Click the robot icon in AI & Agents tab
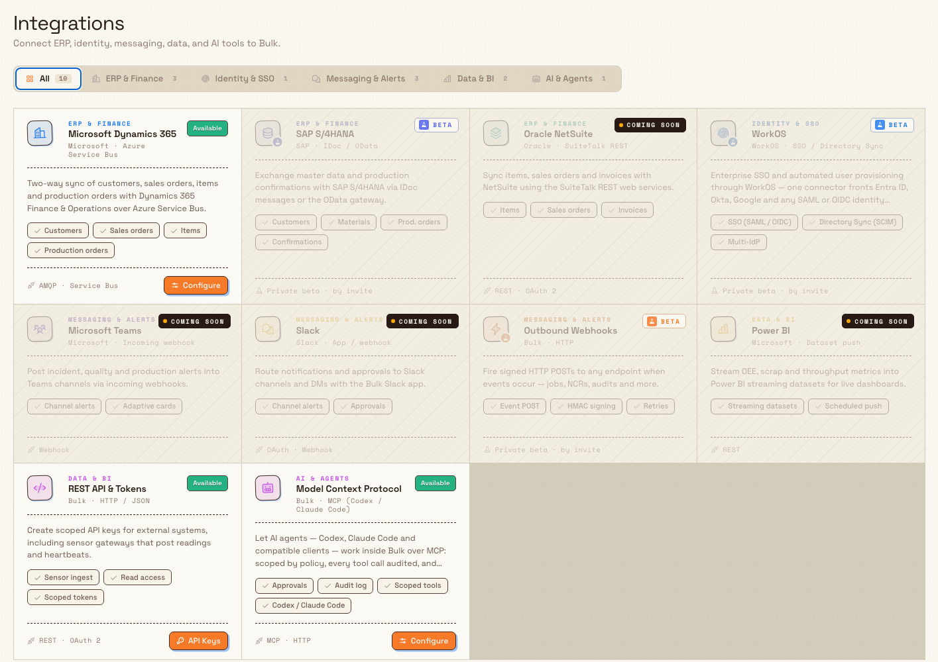 536,79
